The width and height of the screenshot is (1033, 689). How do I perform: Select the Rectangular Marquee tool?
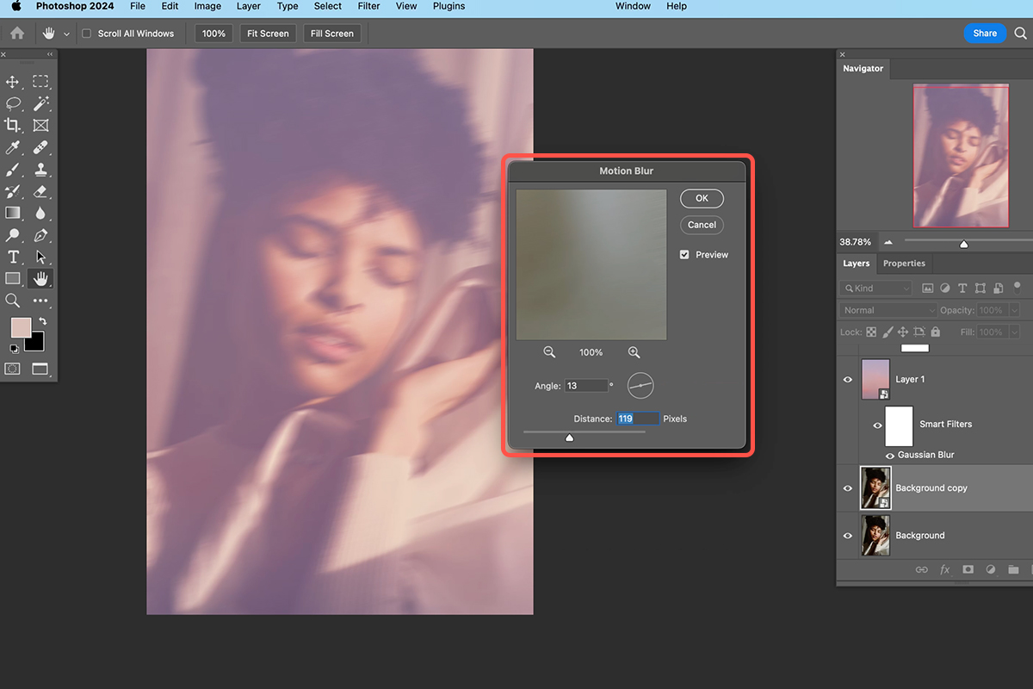tap(40, 82)
